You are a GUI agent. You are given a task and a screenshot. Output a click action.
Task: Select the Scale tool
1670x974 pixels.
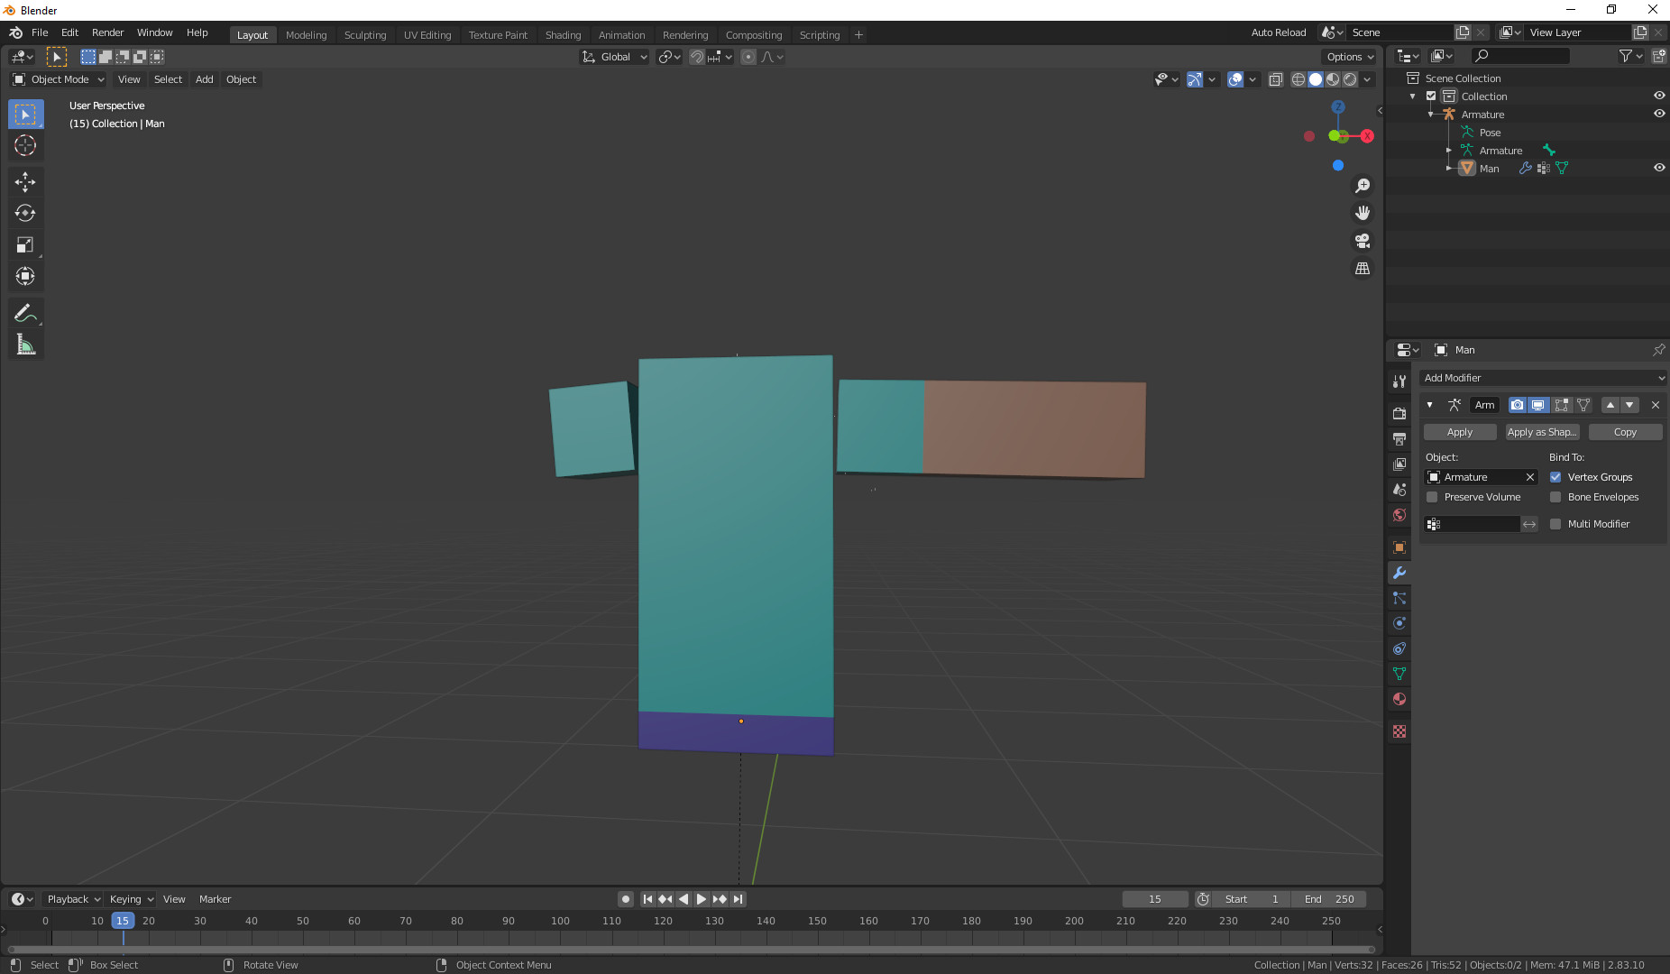click(x=25, y=245)
